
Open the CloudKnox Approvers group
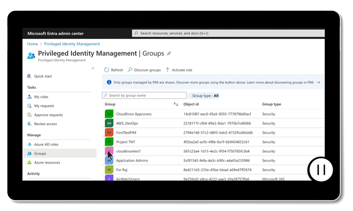(x=133, y=114)
